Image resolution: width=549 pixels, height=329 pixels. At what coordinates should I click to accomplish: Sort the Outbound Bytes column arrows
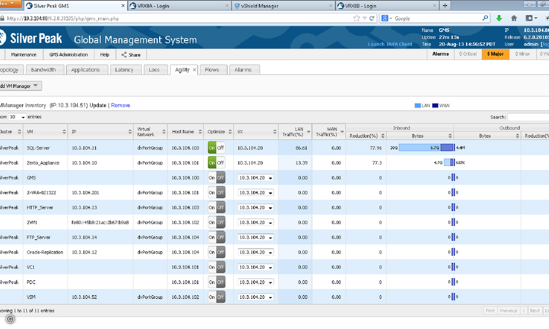coord(517,136)
